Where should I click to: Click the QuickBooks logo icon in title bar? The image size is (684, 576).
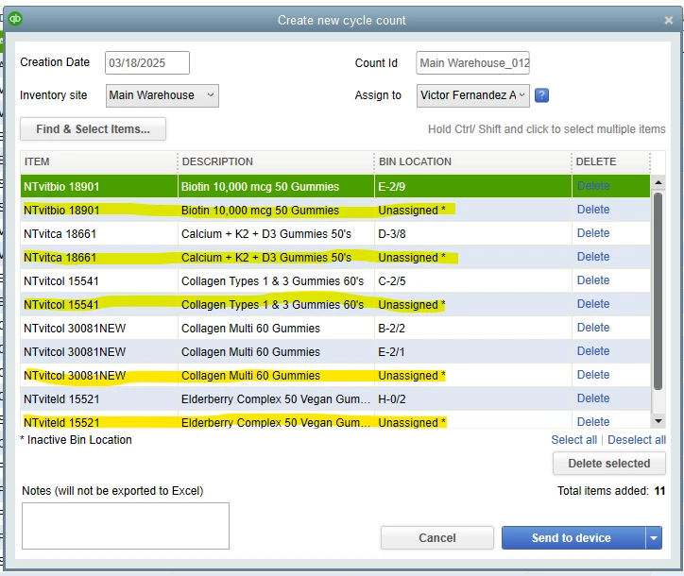(x=15, y=19)
